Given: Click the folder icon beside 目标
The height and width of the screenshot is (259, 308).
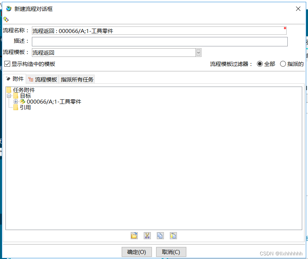Looking at the screenshot, I should click(16, 96).
